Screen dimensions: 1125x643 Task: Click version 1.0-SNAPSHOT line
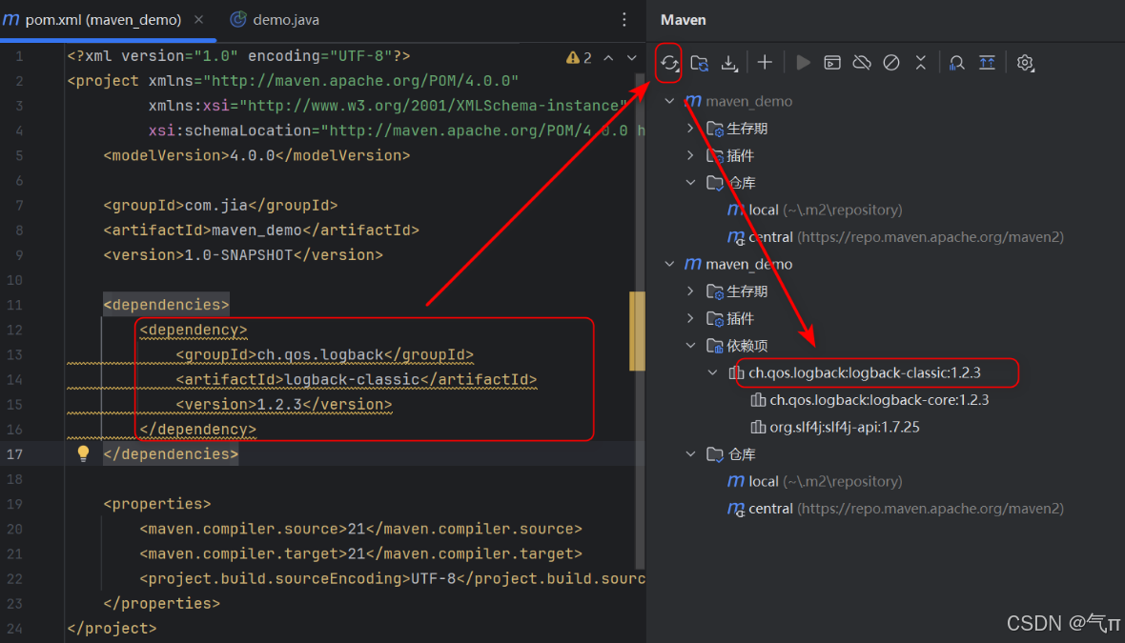click(x=243, y=255)
